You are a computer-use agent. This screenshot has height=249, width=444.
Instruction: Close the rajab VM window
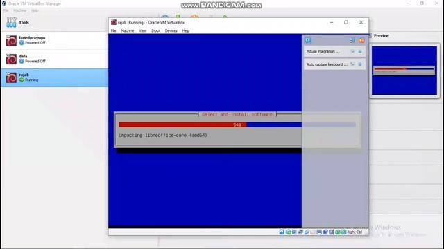pos(361,22)
